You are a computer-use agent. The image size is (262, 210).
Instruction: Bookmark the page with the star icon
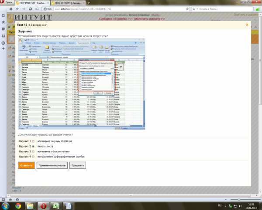click(x=187, y=9)
